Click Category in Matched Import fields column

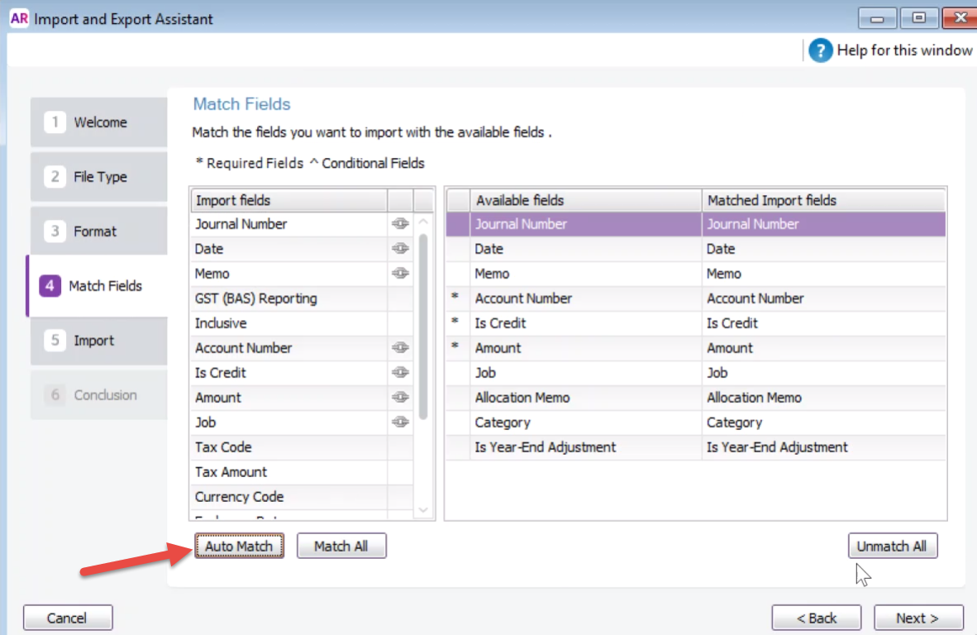point(824,423)
